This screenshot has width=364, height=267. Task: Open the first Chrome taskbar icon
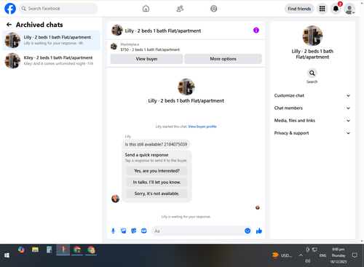tap(77, 250)
